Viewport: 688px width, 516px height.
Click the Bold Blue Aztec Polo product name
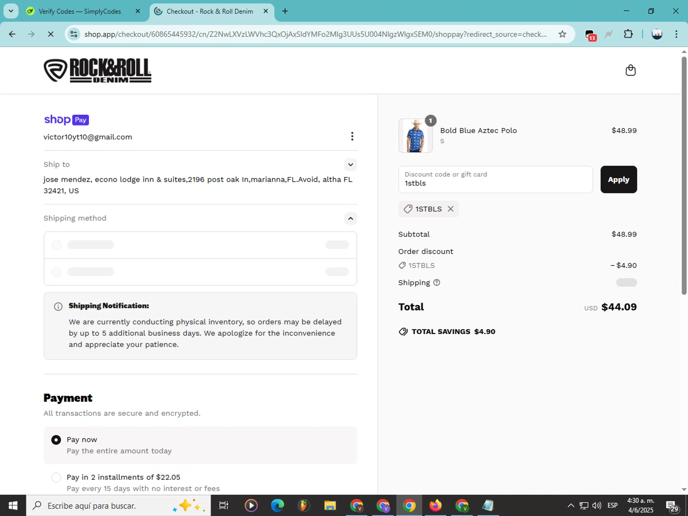[478, 130]
